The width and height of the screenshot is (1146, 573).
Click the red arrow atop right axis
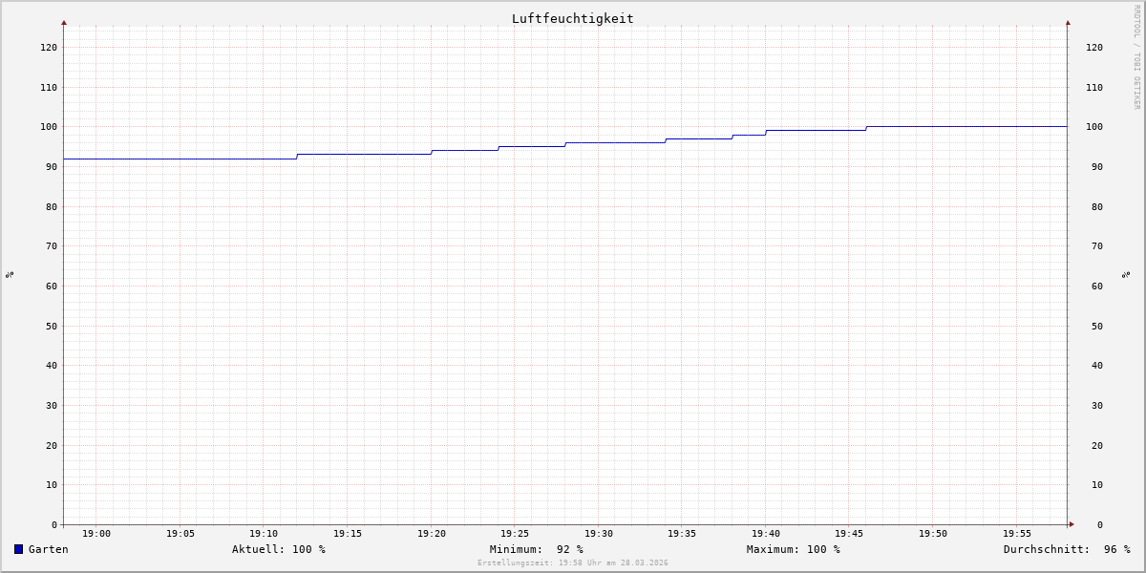(1068, 22)
